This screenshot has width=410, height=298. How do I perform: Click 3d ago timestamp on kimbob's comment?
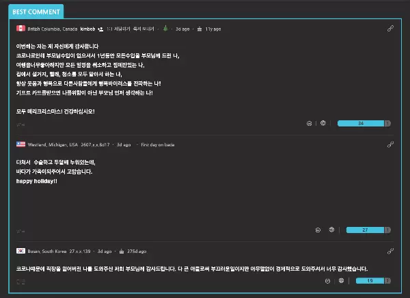point(182,29)
